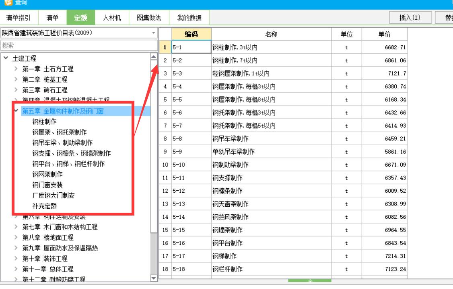Screen dimensions: 453x289
Task: Click the 名称 column header
Action: pyautogui.click(x=271, y=34)
